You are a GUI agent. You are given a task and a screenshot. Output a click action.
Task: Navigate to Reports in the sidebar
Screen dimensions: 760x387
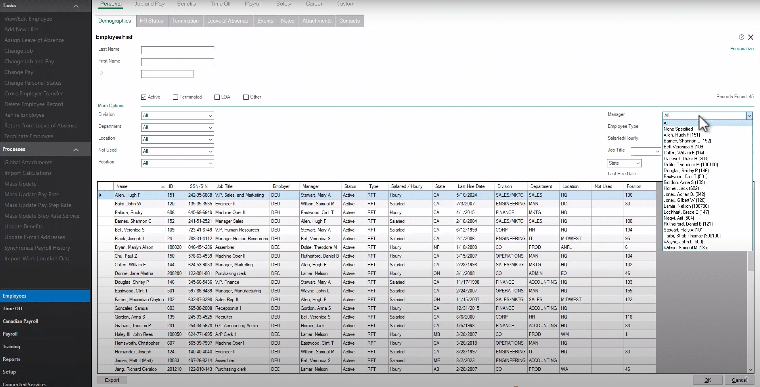pos(12,359)
